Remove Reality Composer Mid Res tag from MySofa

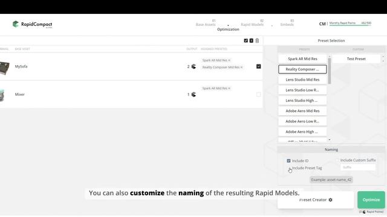(241, 67)
